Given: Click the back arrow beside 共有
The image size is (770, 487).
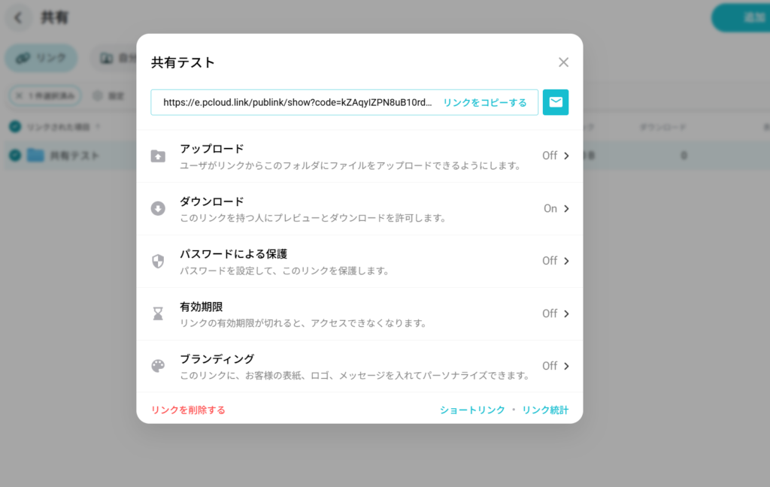Looking at the screenshot, I should click(19, 18).
